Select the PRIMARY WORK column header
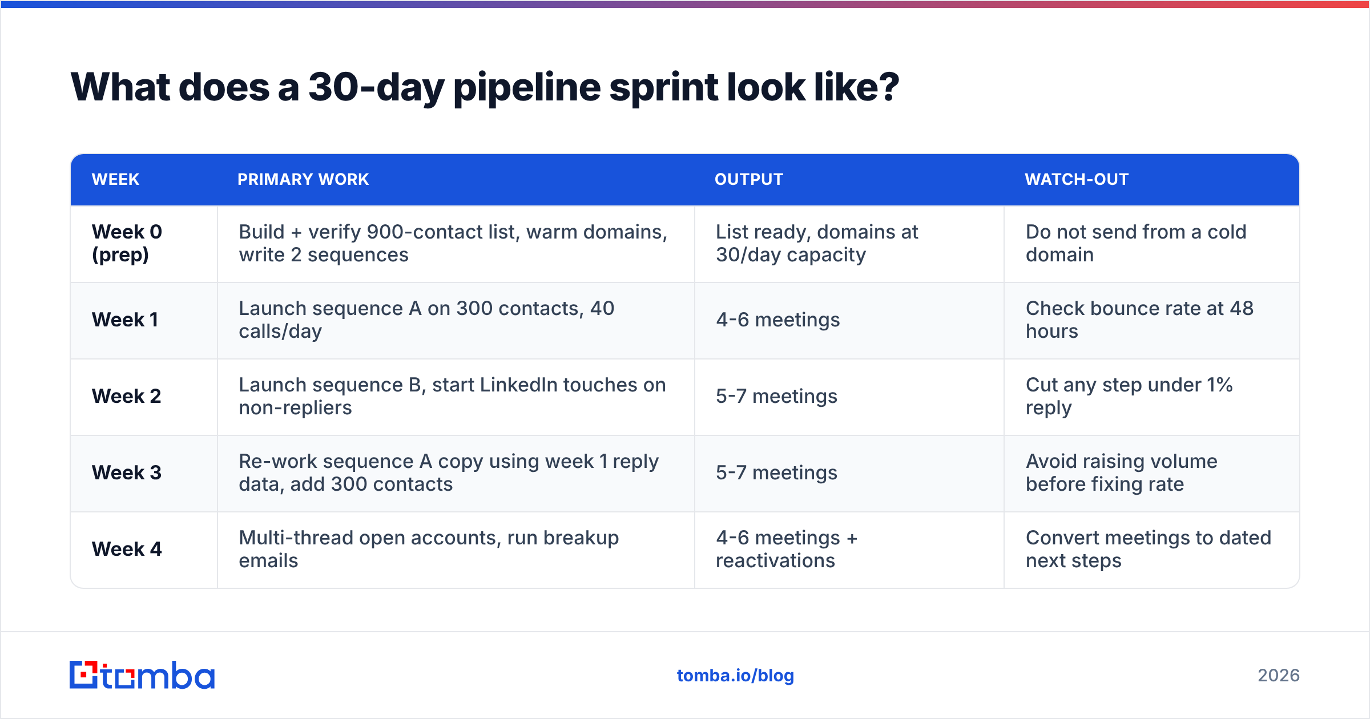The width and height of the screenshot is (1370, 719). point(303,179)
